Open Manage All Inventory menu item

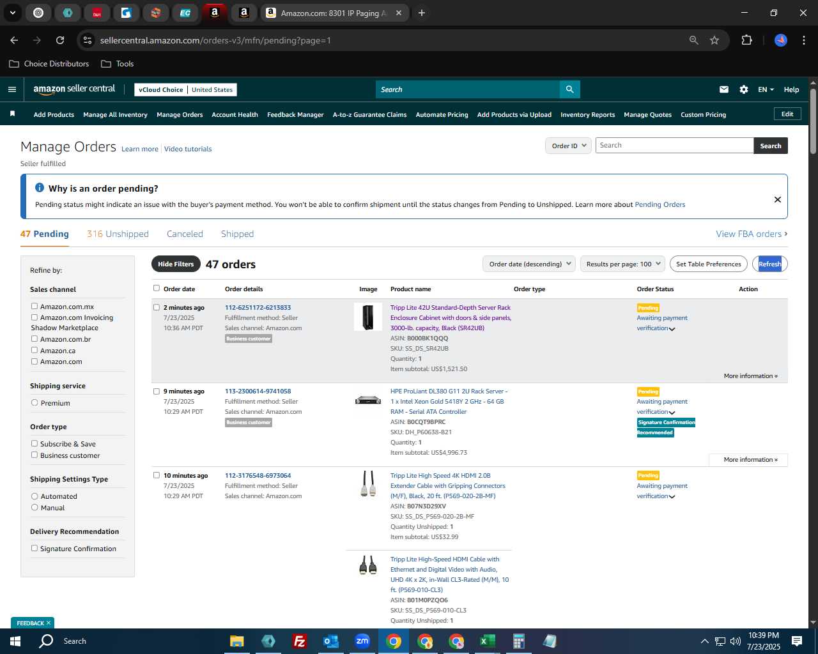tap(115, 115)
